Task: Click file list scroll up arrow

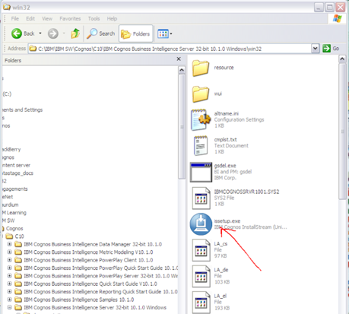Action: (342, 59)
